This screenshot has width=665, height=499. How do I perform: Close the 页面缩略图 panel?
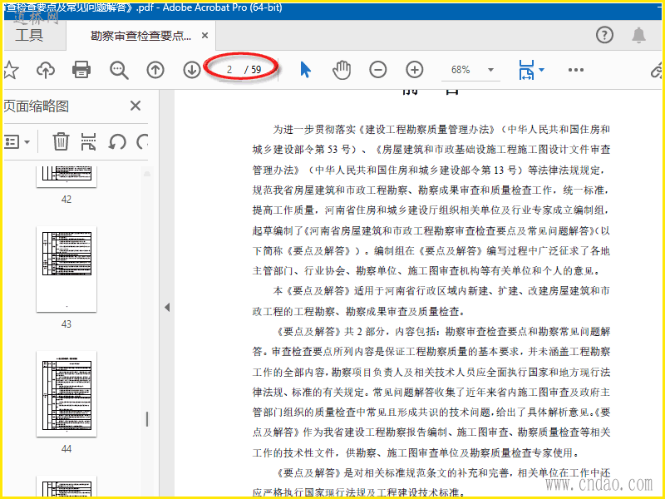point(135,106)
